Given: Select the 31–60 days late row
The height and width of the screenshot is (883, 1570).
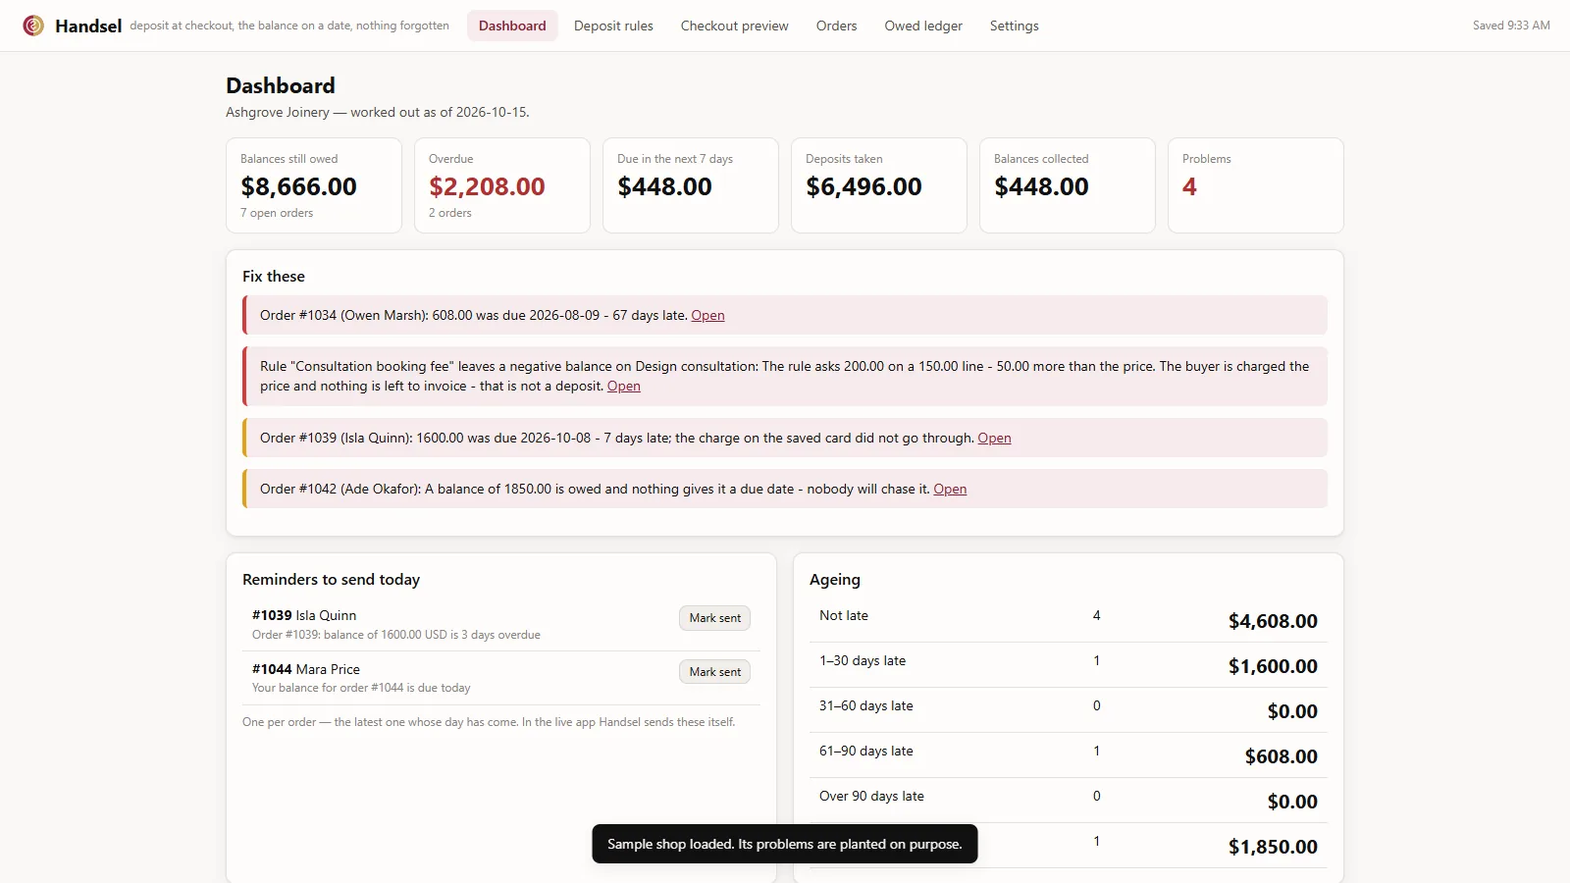Looking at the screenshot, I should 1069,710.
